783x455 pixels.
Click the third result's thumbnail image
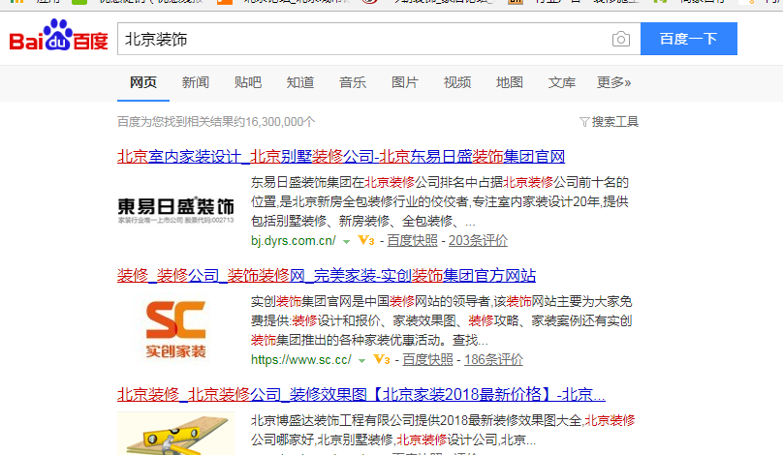point(175,433)
